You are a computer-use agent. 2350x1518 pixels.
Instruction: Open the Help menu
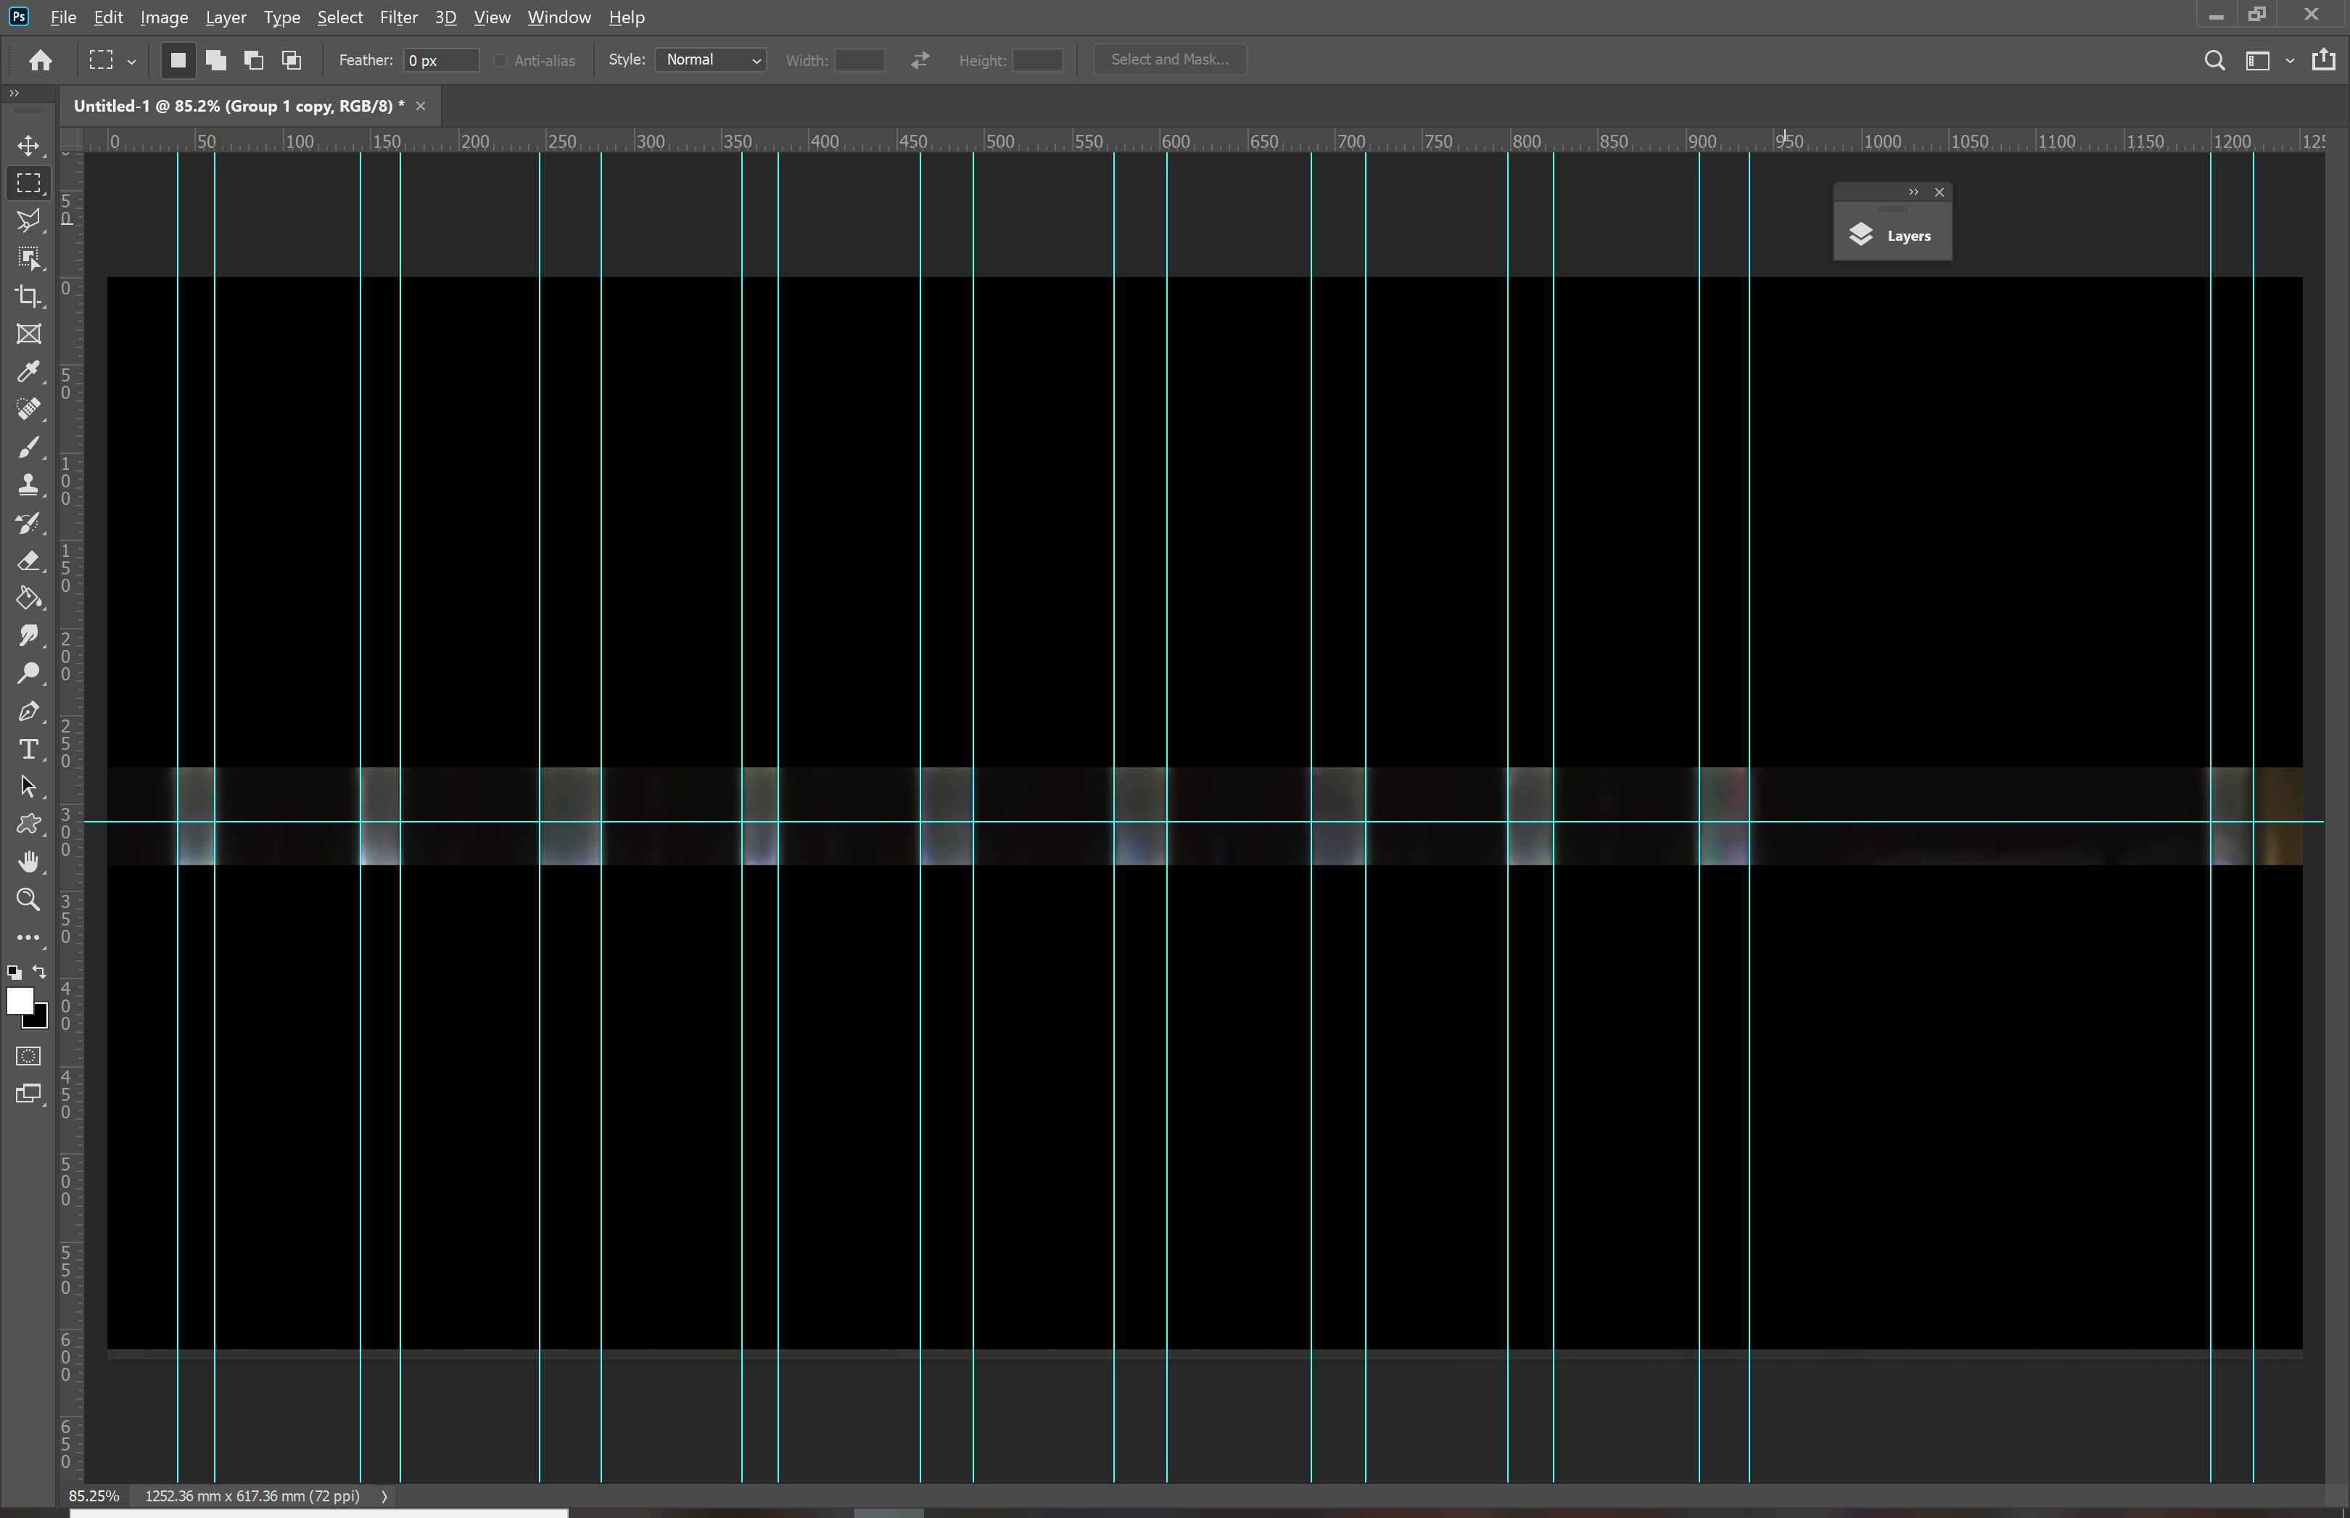coord(626,17)
